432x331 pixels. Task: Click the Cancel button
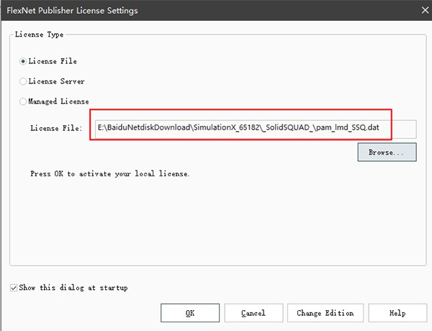pos(253,313)
